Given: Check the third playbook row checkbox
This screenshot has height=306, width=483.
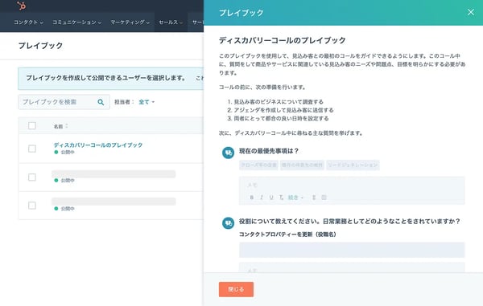Looking at the screenshot, I should coord(32,206).
